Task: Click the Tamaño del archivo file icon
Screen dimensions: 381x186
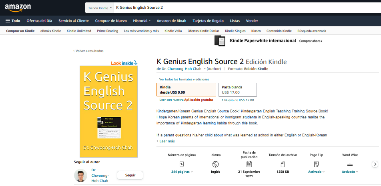Action: tap(283, 164)
